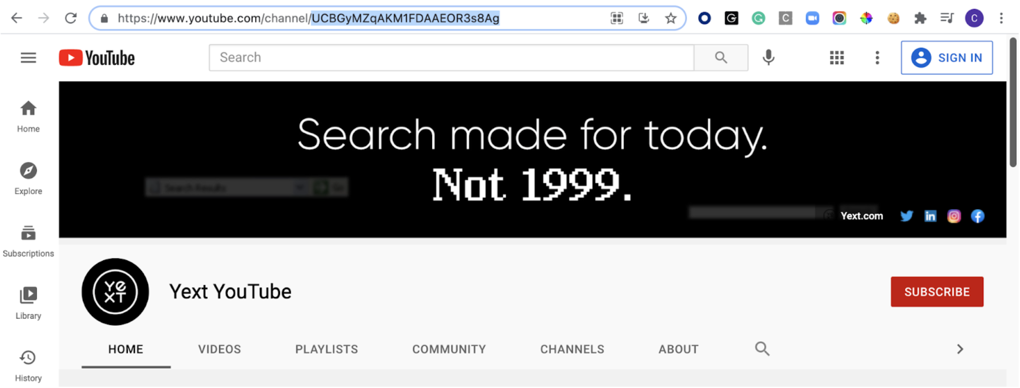This screenshot has width=1020, height=388.
Task: Click the page's vertical scrollbar
Action: [1013, 102]
